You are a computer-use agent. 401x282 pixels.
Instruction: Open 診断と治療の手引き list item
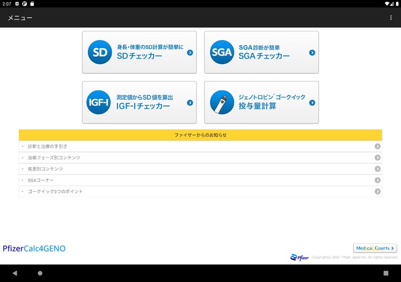pyautogui.click(x=47, y=147)
